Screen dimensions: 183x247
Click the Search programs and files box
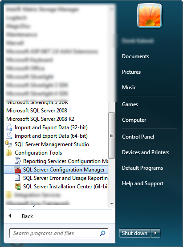(59, 233)
